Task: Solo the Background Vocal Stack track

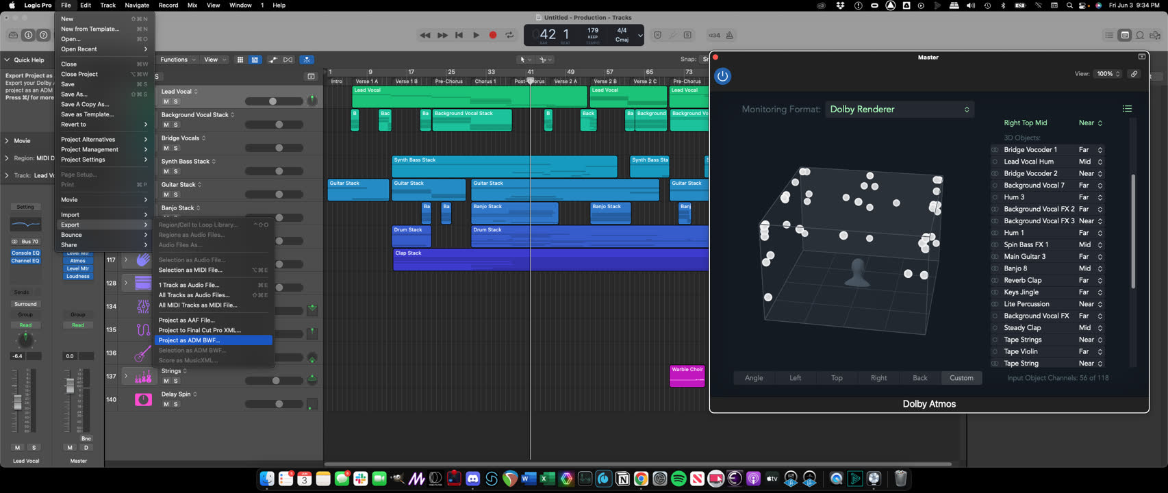Action: 176,125
